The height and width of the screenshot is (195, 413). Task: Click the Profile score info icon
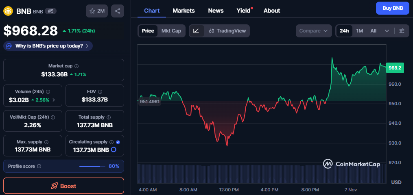point(39,166)
